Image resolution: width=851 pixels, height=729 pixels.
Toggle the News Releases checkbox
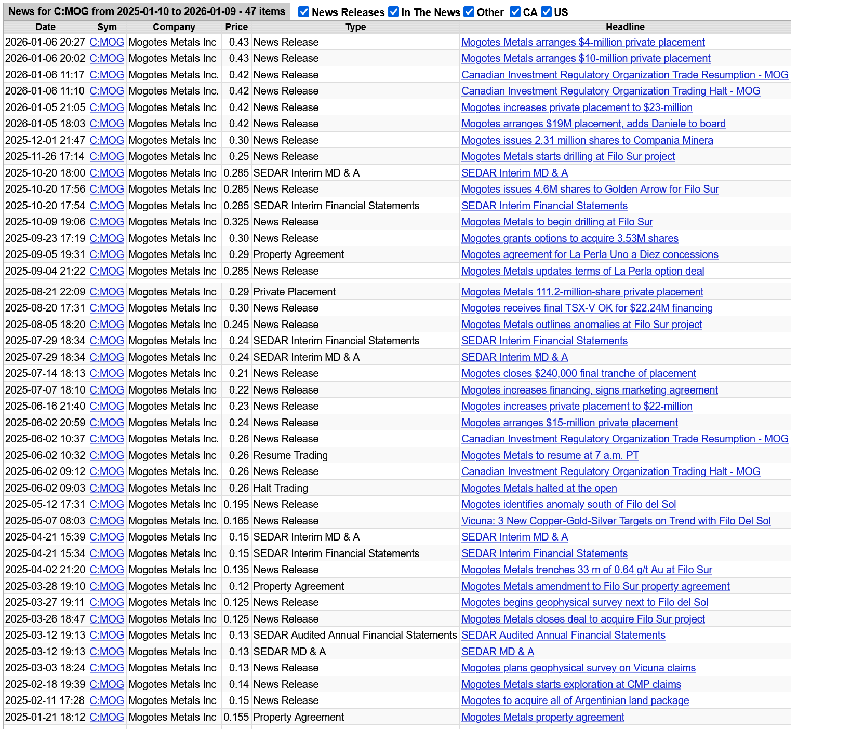pos(304,12)
